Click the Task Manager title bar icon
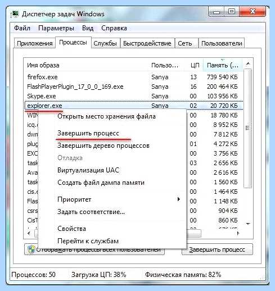This screenshot has height=291, width=275. coord(15,14)
